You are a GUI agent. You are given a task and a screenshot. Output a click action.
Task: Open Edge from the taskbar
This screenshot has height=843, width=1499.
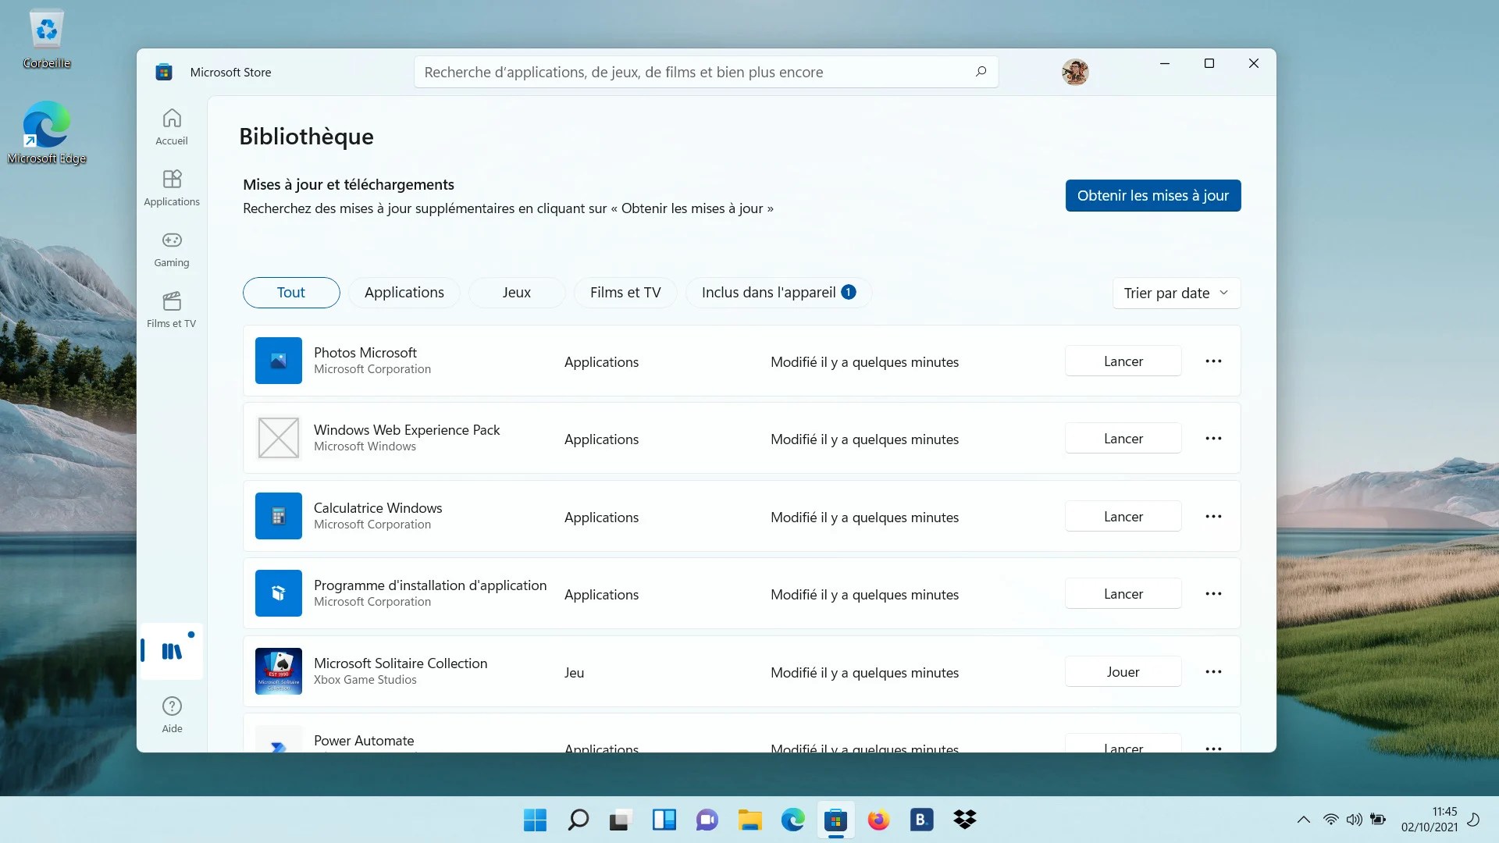tap(792, 820)
